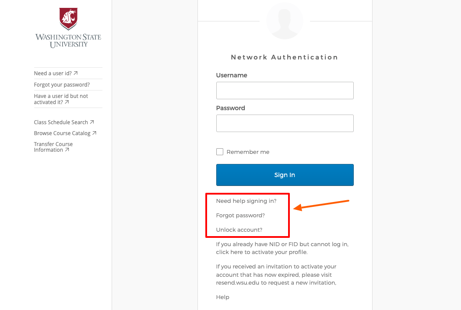461x310 pixels.
Task: Click the arrow icon beside "Transfer Course Information"
Action: pyautogui.click(x=66, y=150)
